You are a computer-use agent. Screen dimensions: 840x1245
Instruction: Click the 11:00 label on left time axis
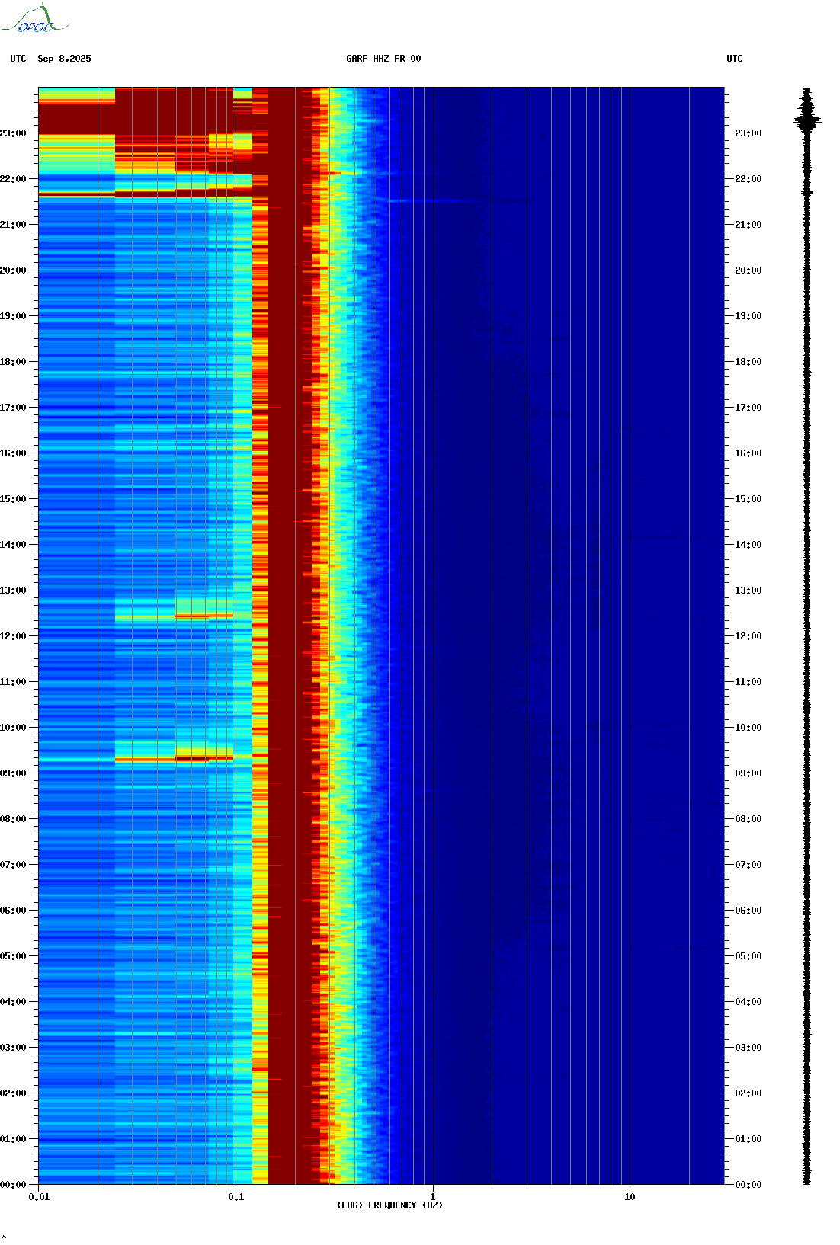click(x=13, y=682)
